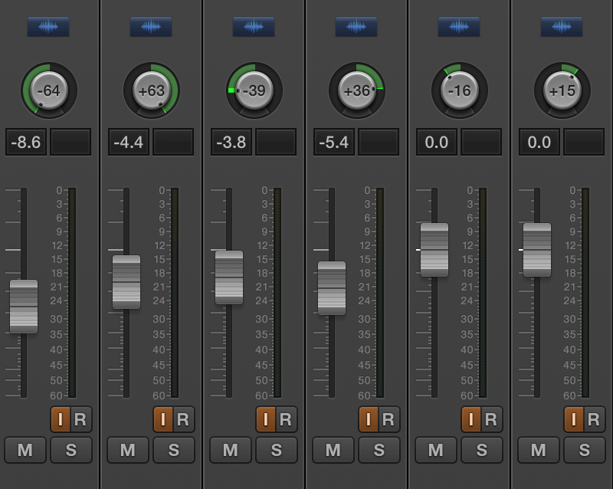Click the fader handle on the -8.6 channel

click(x=24, y=307)
